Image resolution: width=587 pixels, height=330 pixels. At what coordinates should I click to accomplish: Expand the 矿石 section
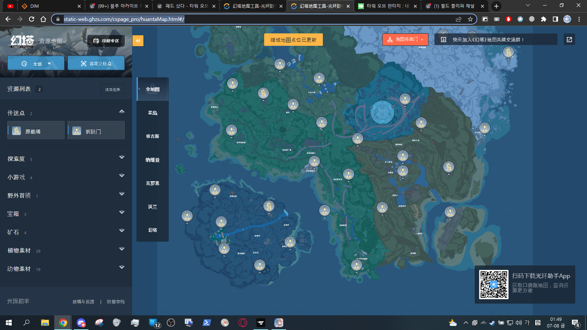point(122,231)
